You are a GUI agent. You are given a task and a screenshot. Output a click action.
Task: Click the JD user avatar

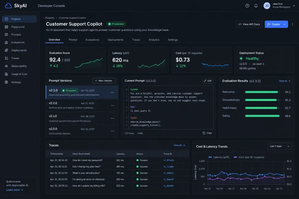click(267, 6)
